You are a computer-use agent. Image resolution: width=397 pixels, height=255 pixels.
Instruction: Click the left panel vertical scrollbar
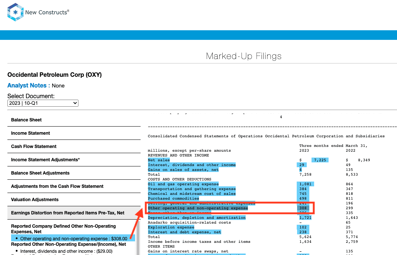pos(138,237)
